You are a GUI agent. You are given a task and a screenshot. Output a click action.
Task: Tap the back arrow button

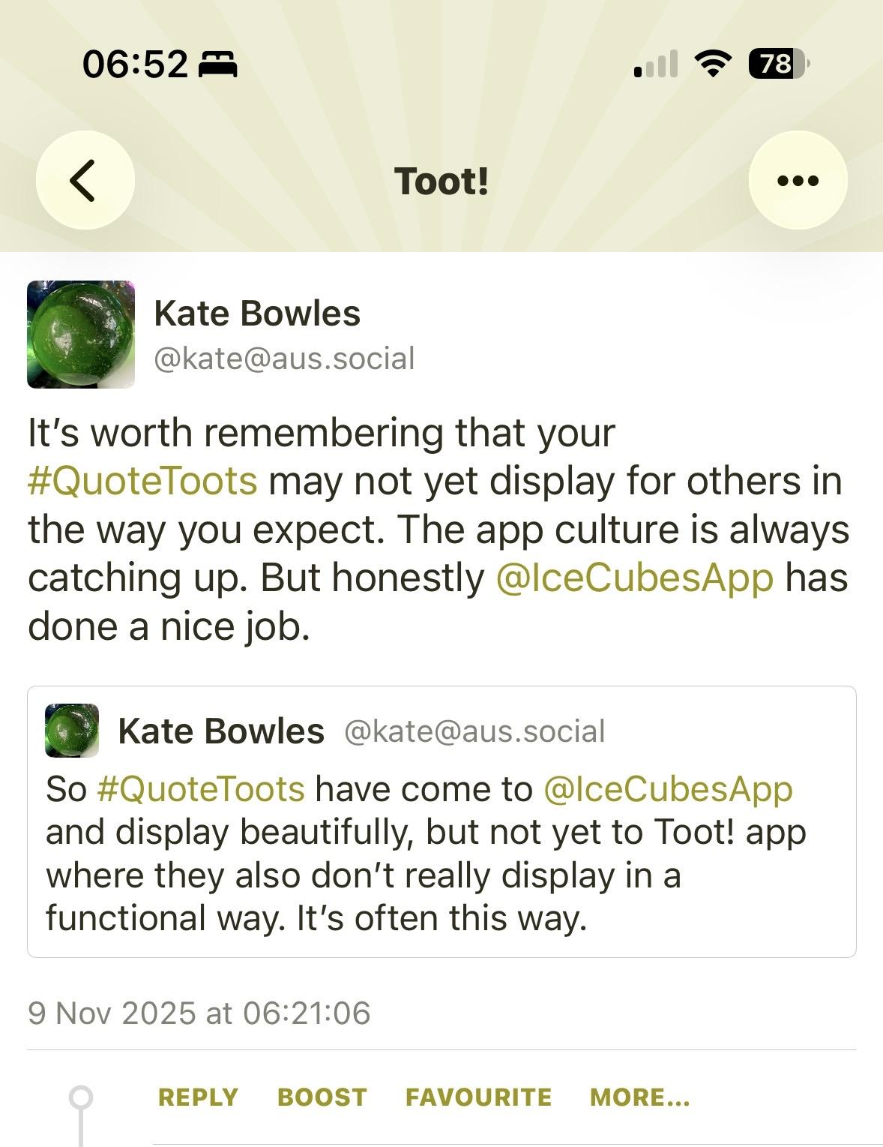pyautogui.click(x=85, y=180)
